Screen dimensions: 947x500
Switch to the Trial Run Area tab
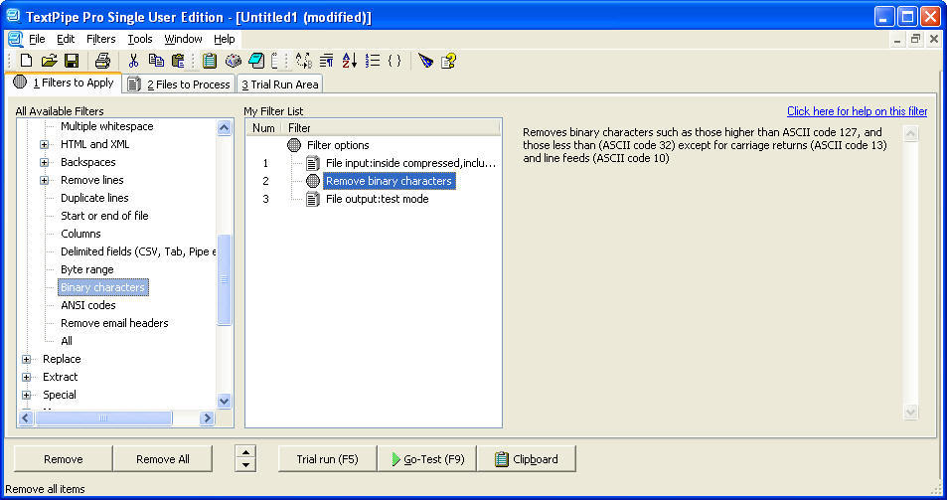click(x=279, y=84)
